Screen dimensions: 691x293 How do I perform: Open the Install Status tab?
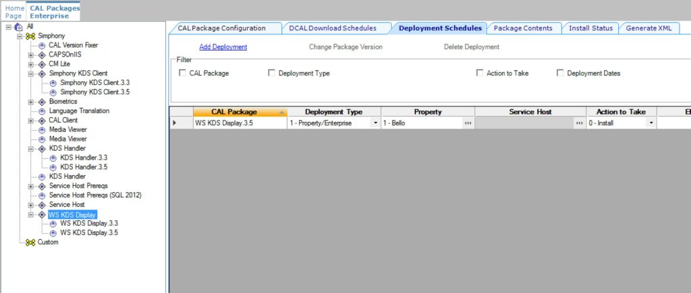590,28
